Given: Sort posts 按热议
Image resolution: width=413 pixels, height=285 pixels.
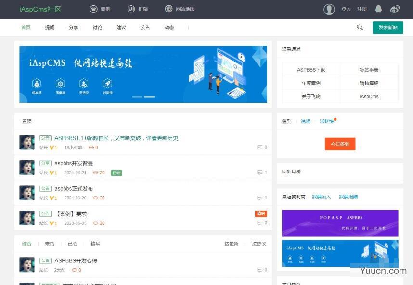Looking at the screenshot, I should [259, 244].
